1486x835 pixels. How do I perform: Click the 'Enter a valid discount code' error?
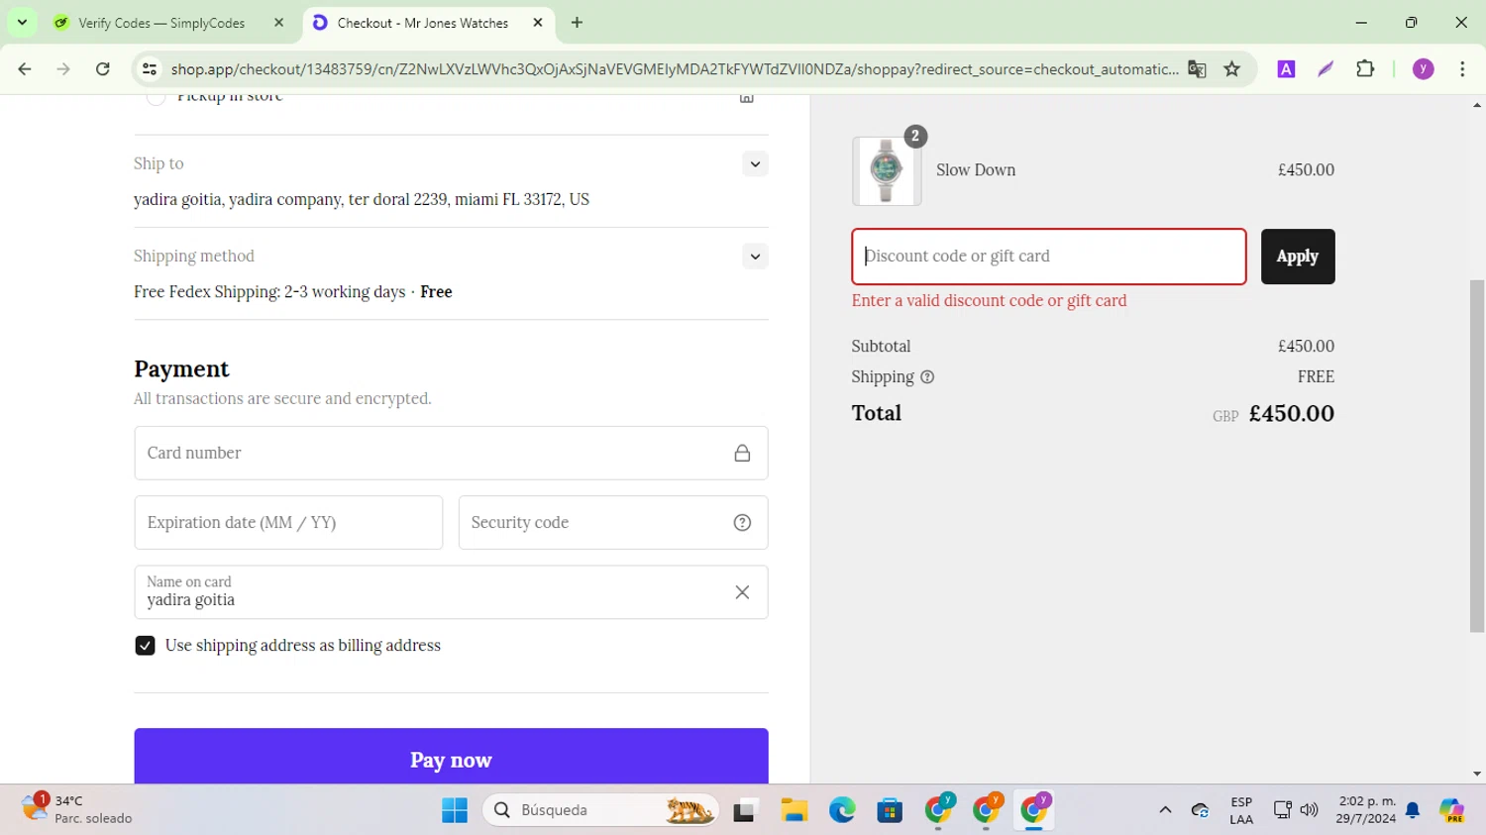[989, 301]
